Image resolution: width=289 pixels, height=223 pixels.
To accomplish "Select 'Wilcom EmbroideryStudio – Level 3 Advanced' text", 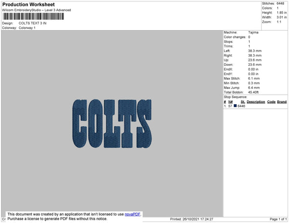I will (37, 10).
